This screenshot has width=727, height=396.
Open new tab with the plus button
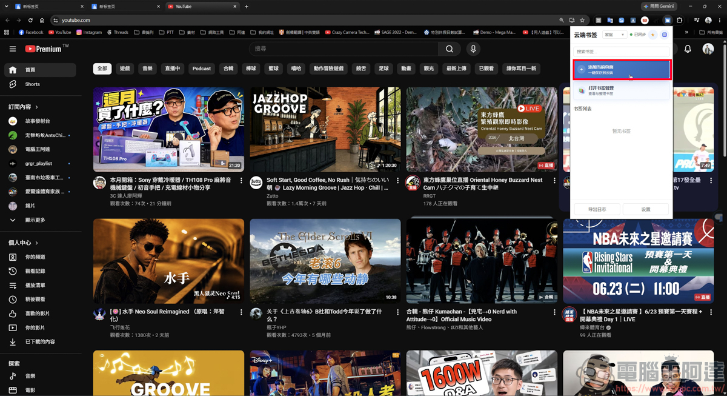[247, 7]
